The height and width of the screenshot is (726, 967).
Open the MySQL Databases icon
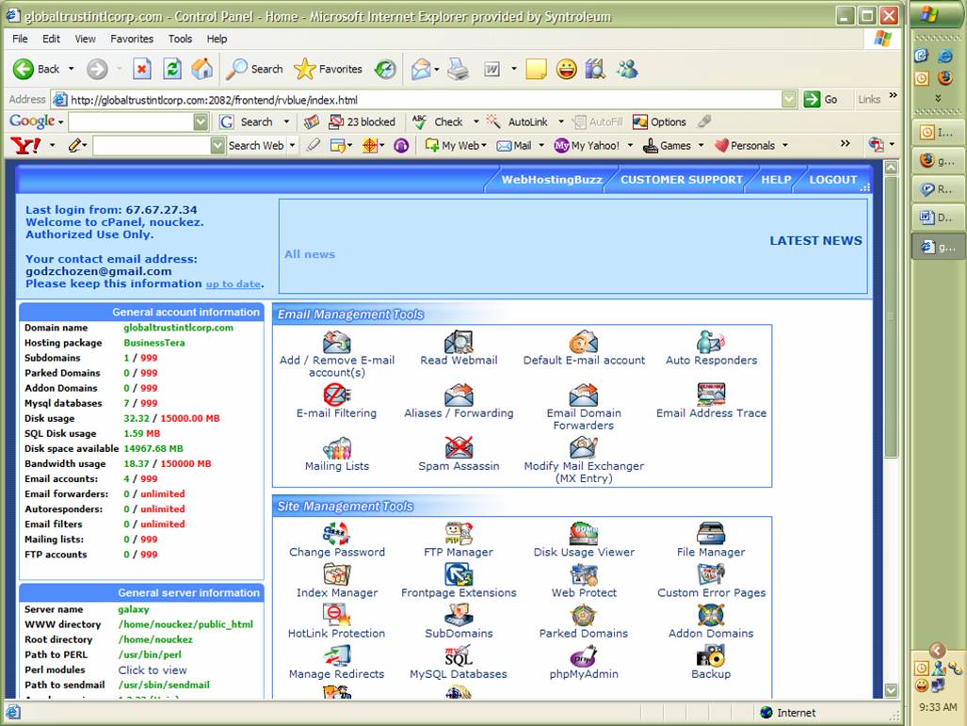click(x=459, y=656)
